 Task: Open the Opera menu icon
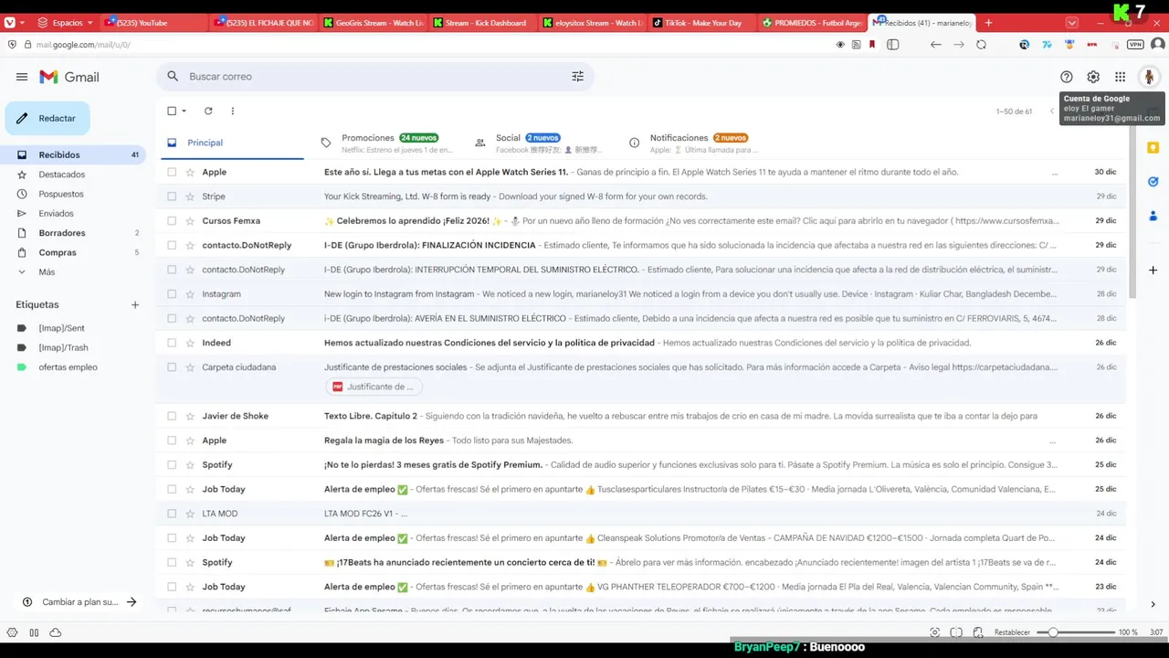pos(10,23)
